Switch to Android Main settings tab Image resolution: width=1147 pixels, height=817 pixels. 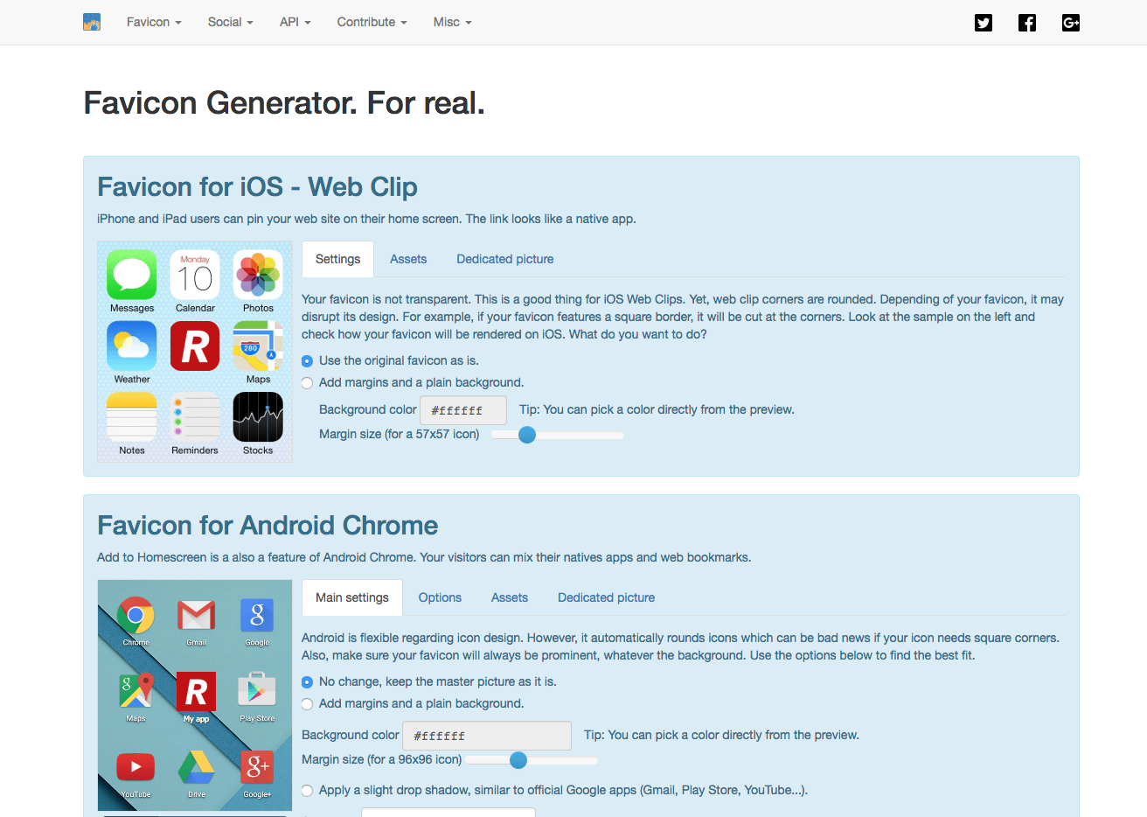point(352,597)
